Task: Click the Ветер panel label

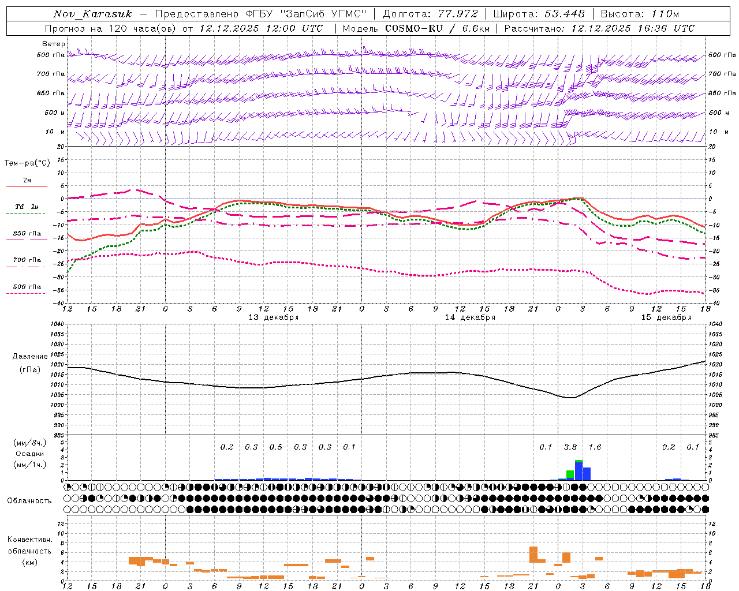Action: click(x=54, y=44)
